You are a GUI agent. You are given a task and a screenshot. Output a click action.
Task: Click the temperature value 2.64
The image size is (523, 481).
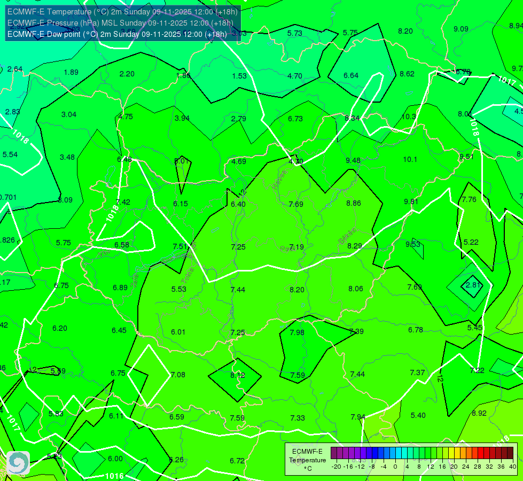point(14,69)
